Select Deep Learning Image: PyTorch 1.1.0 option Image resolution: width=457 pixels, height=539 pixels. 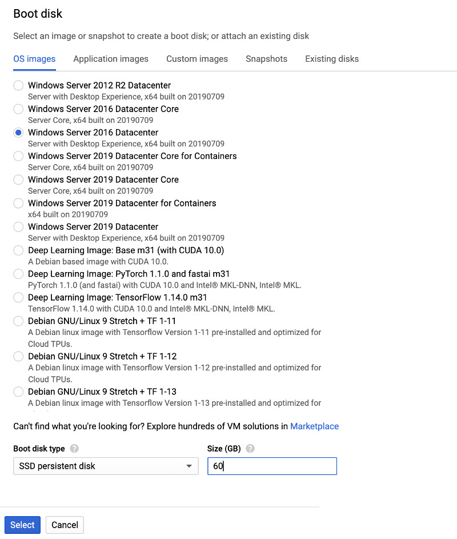pyautogui.click(x=19, y=274)
